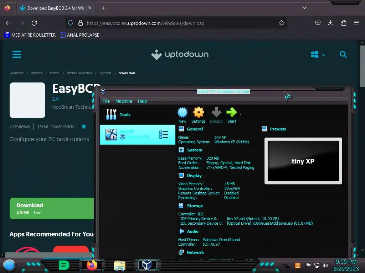The height and width of the screenshot is (273, 365).
Task: Click the Network section header
Action: [195, 252]
